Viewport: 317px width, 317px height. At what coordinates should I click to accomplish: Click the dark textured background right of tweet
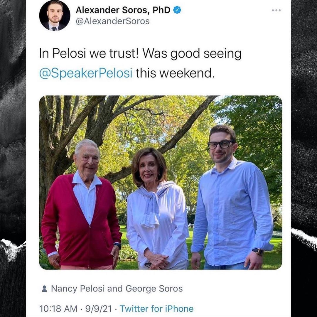click(x=304, y=158)
